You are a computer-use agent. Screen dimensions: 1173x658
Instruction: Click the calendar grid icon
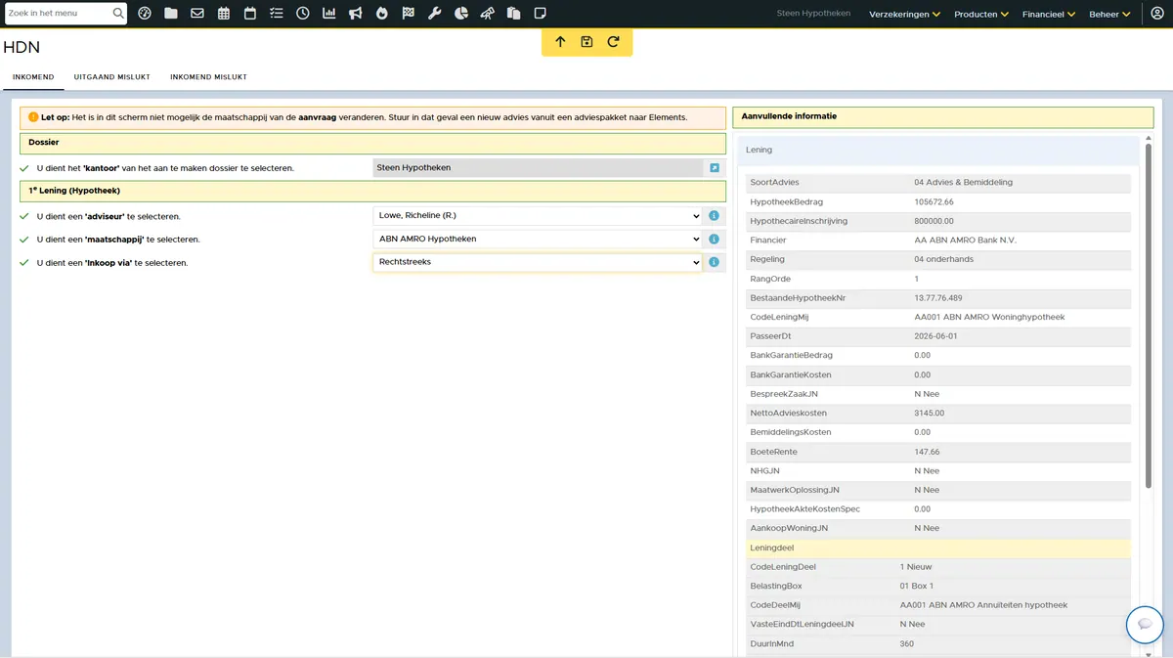tap(224, 14)
